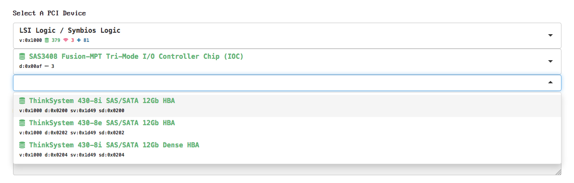Click the green storage icon beside 379

[47, 40]
